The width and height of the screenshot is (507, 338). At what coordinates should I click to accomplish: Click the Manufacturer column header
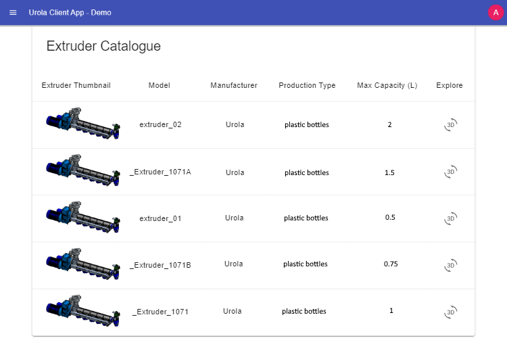coord(234,85)
